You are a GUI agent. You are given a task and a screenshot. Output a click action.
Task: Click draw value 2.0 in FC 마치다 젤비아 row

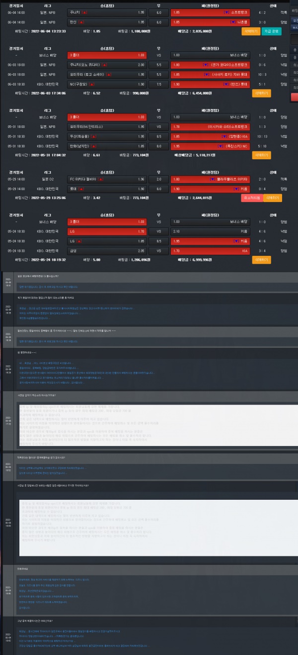[x=158, y=179]
